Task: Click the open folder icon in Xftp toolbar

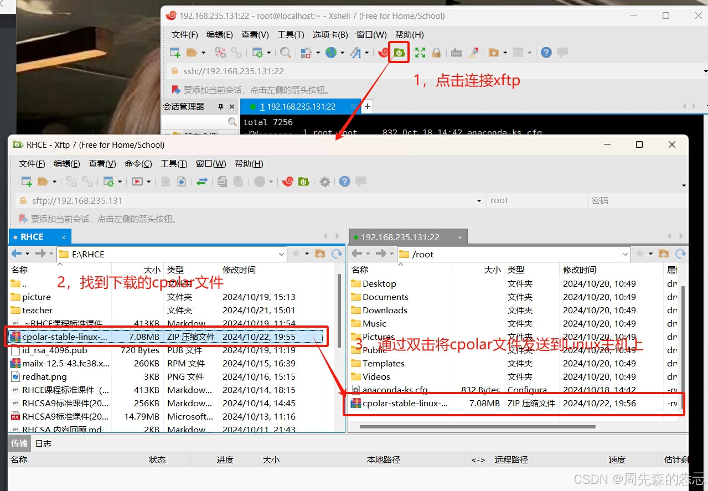Action: point(43,182)
